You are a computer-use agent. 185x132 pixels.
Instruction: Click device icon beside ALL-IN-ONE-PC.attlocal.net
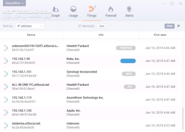click(x=6, y=87)
